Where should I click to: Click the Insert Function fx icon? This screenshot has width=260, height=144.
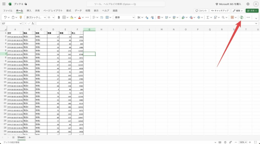[x=33, y=23]
